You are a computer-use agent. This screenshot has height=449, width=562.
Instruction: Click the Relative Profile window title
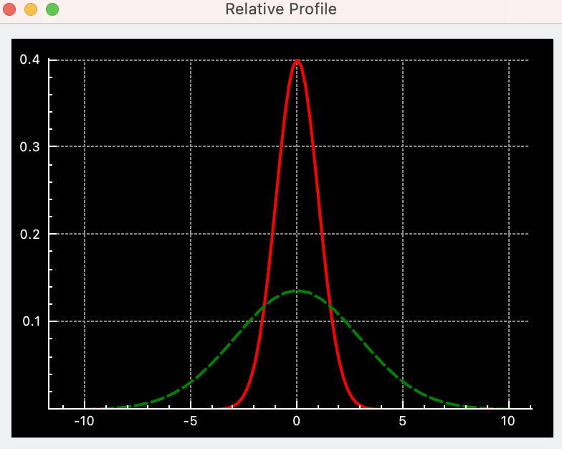tap(280, 9)
